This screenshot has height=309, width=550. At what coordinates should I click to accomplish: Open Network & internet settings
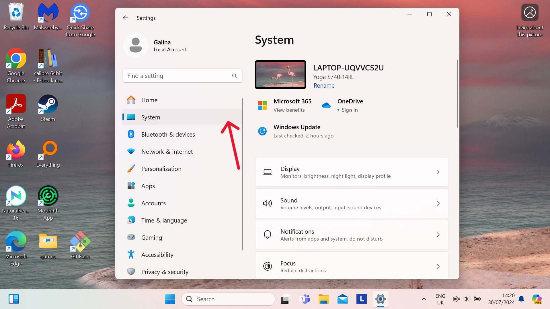tap(182, 151)
